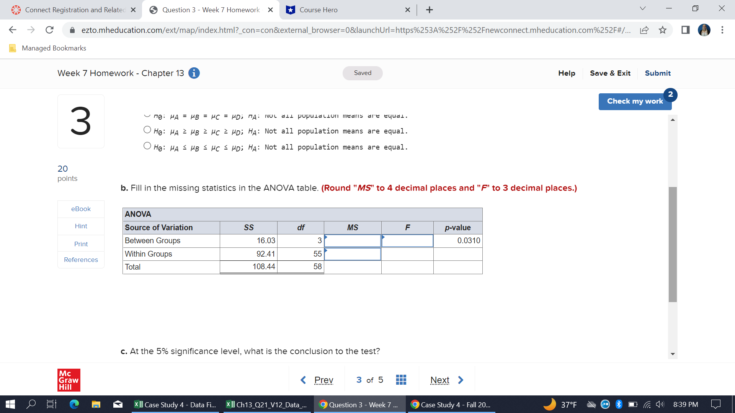The image size is (735, 413).
Task: Select the less-than-or-equal hypothesis option
Action: click(x=147, y=146)
